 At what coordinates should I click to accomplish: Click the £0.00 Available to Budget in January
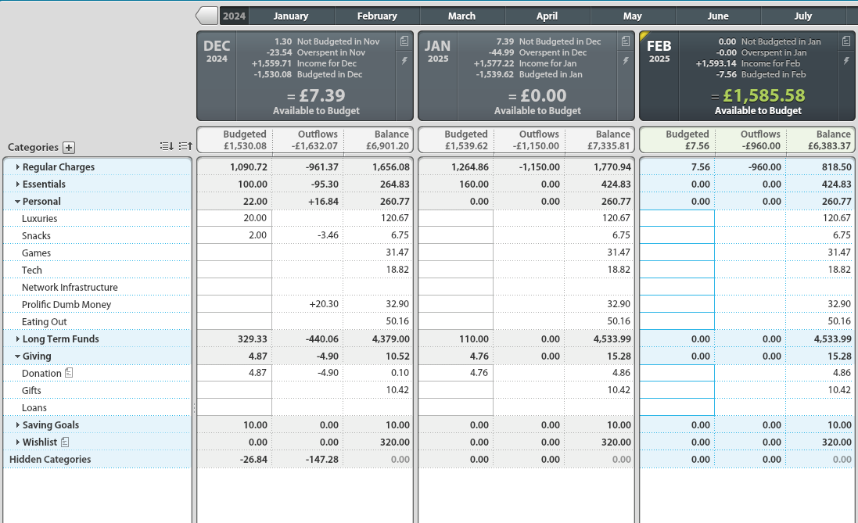click(x=543, y=95)
